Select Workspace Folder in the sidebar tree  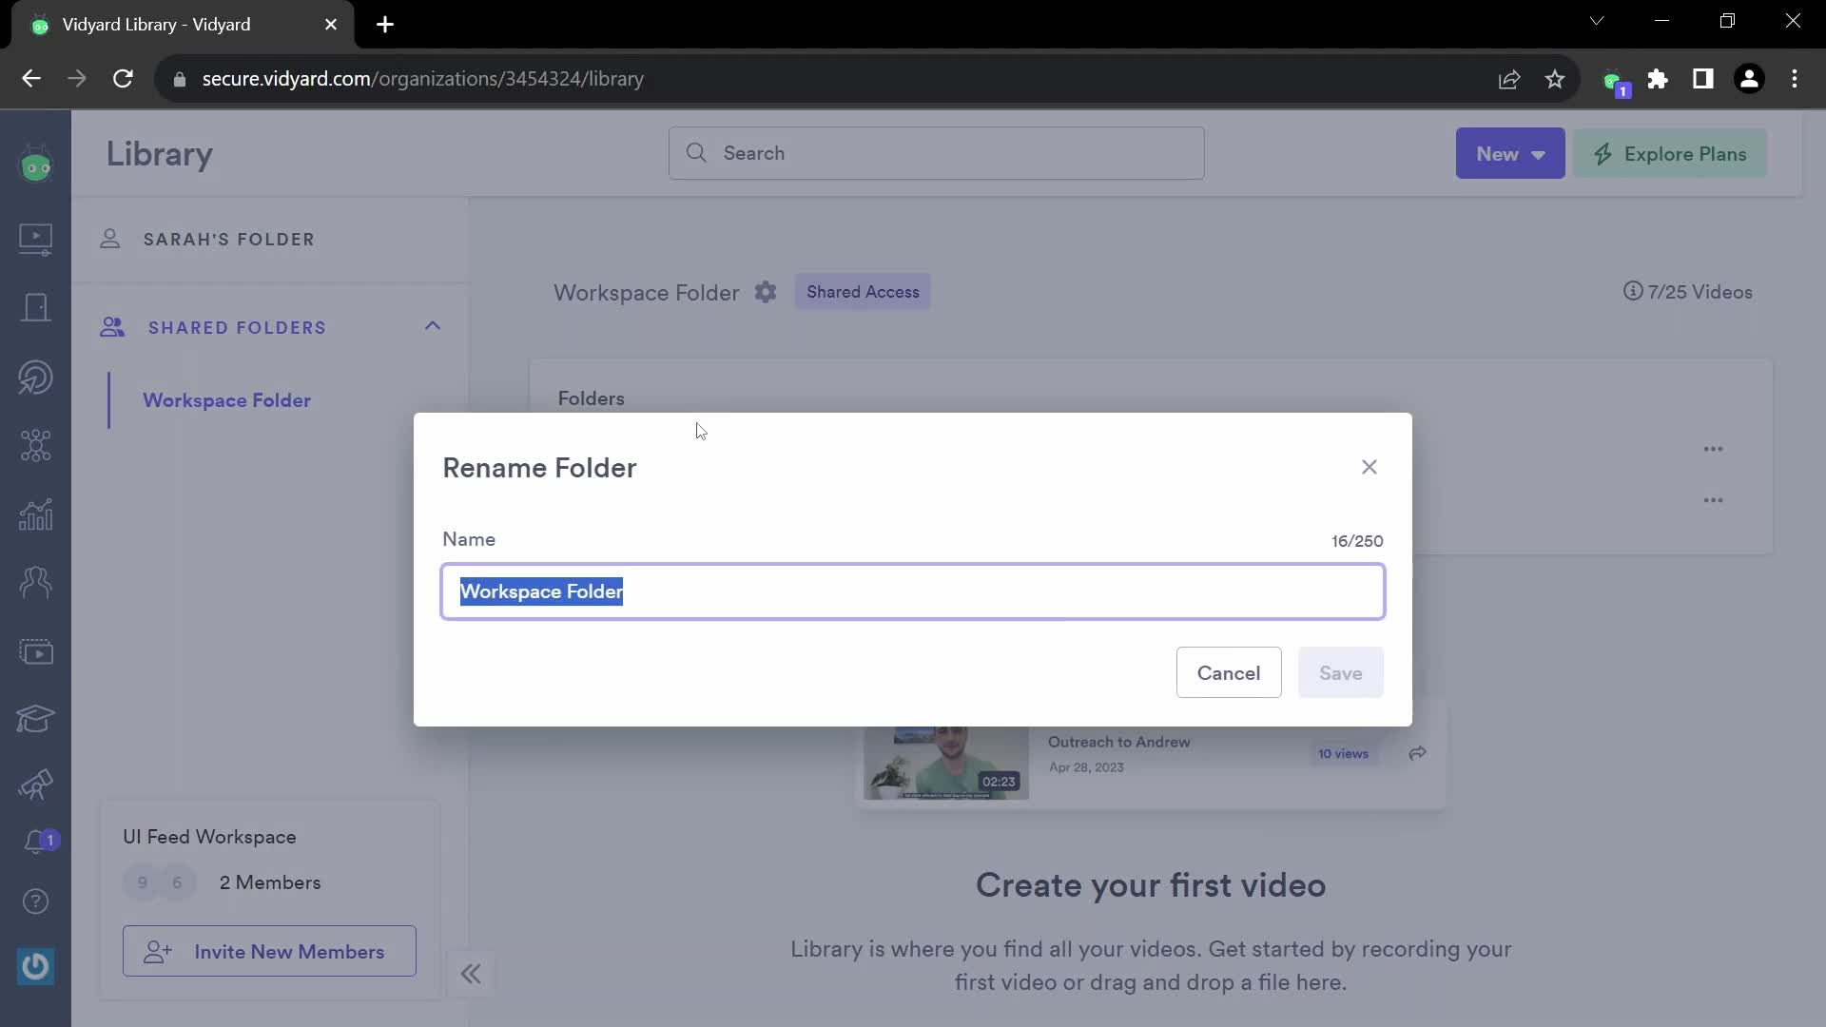(x=226, y=400)
